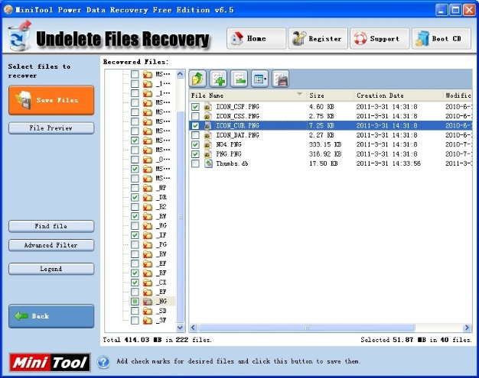The width and height of the screenshot is (479, 378).
Task: Click the deleted folder icon of _WG
Action: (148, 225)
